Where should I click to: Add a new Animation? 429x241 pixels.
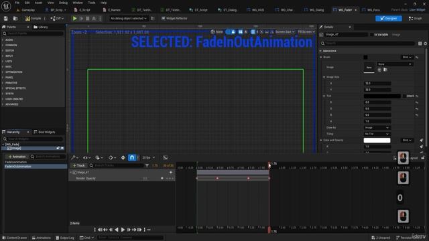(x=17, y=157)
